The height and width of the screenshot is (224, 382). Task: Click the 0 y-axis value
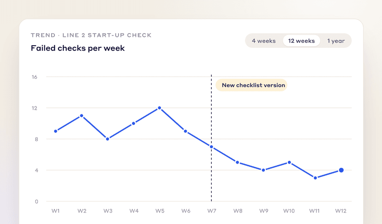coord(36,201)
